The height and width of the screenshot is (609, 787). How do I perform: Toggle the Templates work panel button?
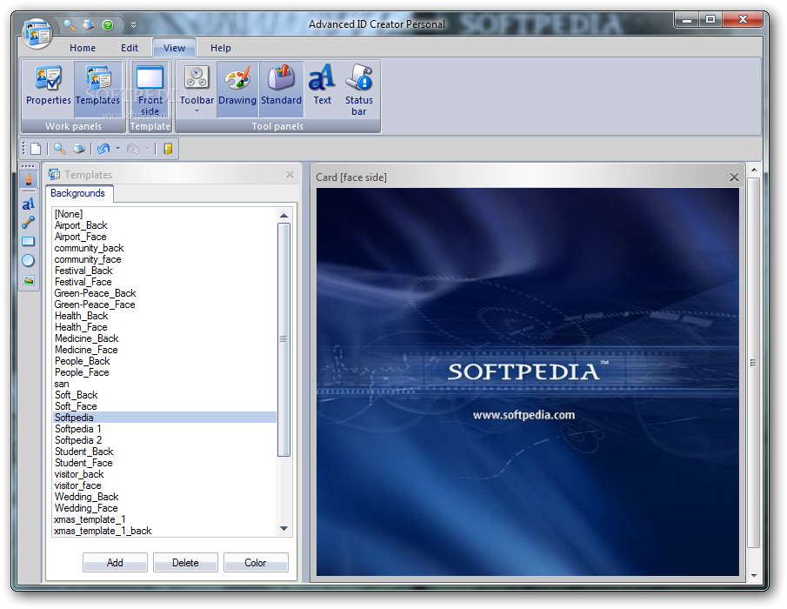pyautogui.click(x=98, y=90)
